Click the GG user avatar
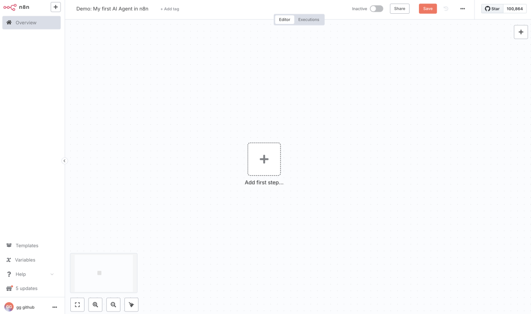Screen dimensions: 531x314 coord(9,307)
